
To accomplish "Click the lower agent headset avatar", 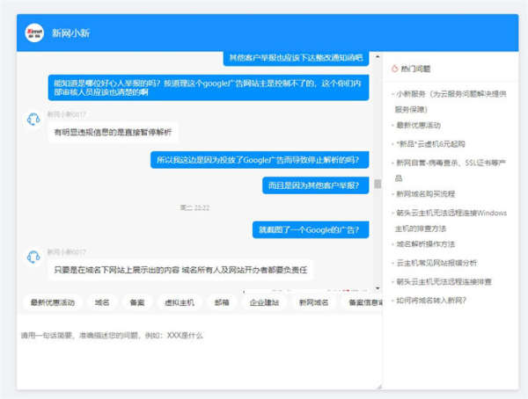I will (33, 256).
